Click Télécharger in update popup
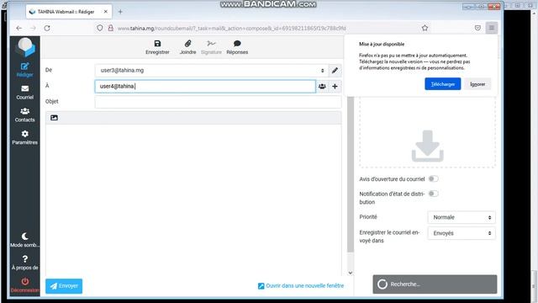 tap(443, 84)
